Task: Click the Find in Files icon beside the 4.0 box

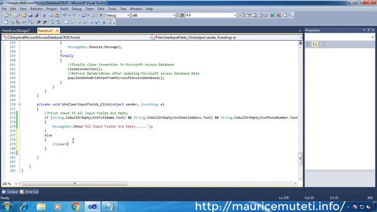Action: pos(181,15)
